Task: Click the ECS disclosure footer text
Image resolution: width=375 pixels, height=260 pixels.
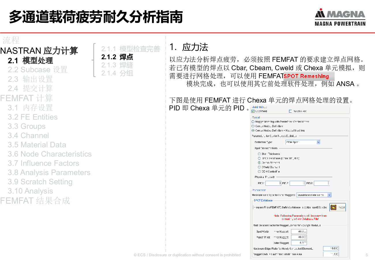Action: tap(187, 255)
